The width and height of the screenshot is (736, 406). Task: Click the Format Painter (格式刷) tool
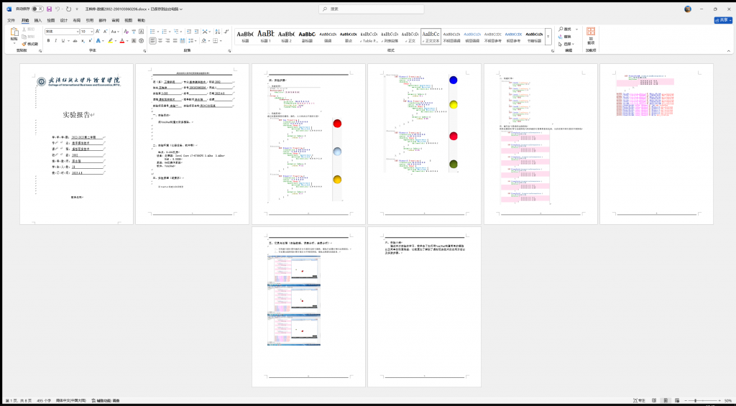click(30, 44)
